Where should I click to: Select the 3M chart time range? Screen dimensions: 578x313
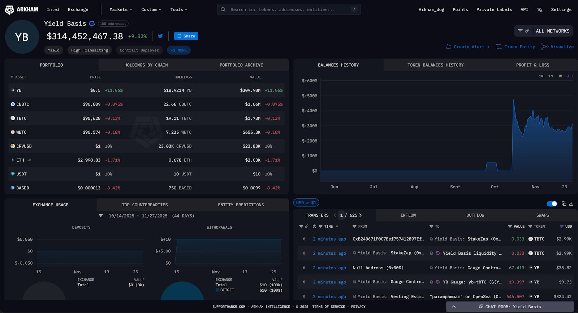(x=560, y=76)
